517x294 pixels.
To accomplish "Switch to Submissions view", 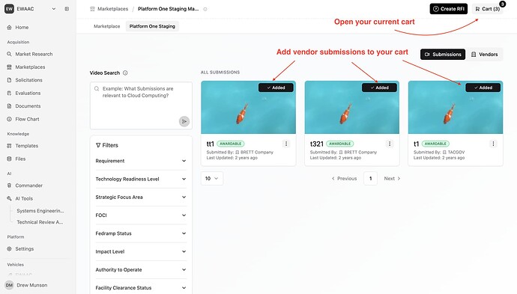I will [443, 55].
